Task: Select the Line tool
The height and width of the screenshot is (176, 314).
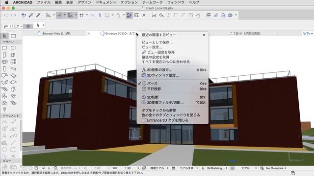Action: tap(13, 143)
